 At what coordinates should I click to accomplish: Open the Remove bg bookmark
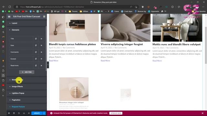coord(140,12)
